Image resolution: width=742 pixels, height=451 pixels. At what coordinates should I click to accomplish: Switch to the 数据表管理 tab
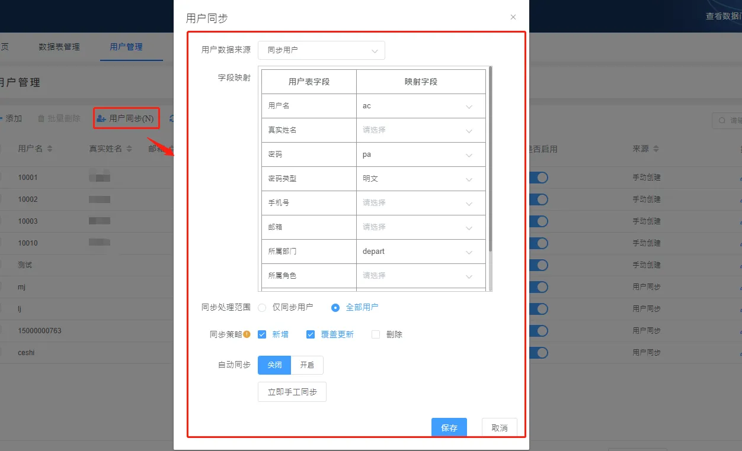[x=59, y=47]
